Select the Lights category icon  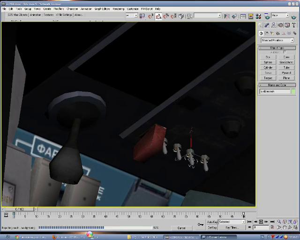272,33
